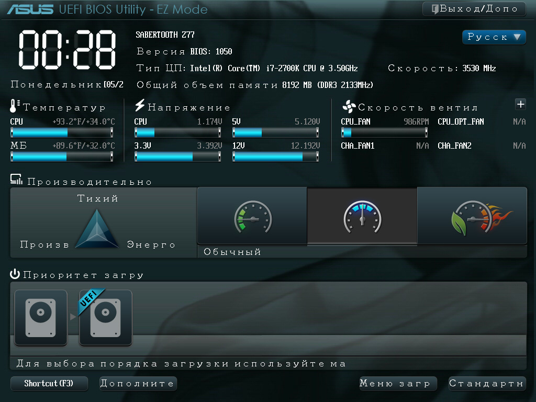
Task: Select the flaming ASUS Optimal gauge mode
Action: 473,216
